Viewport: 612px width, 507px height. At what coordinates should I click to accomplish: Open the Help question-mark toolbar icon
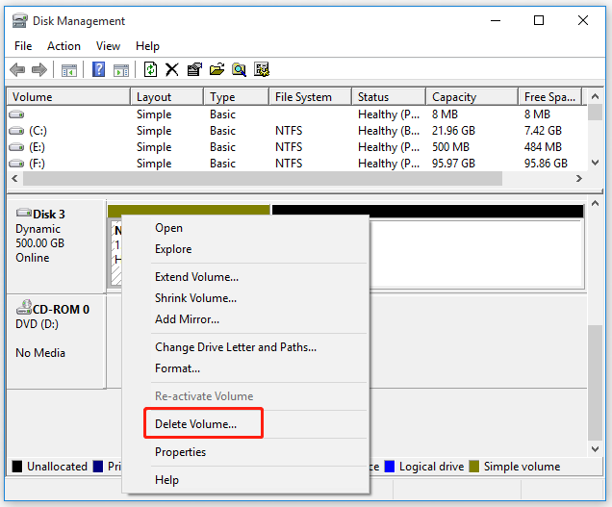click(98, 70)
